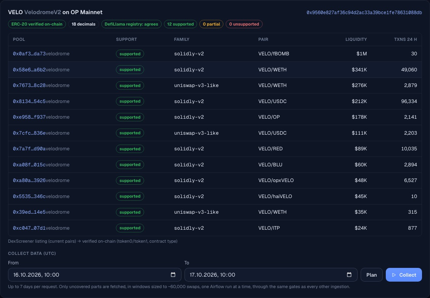
Task: Select the VELO/ITP pair cell
Action: pyautogui.click(x=269, y=228)
